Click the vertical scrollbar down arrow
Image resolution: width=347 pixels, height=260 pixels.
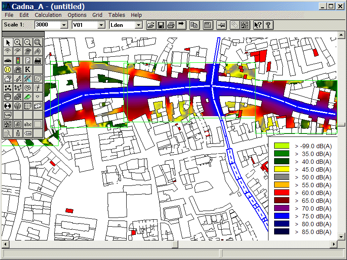coord(341,237)
